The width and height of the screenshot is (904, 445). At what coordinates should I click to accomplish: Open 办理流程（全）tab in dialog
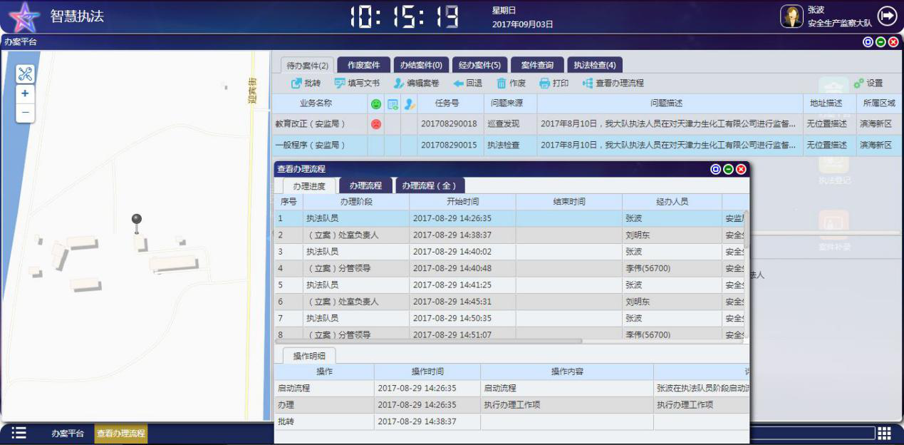429,185
